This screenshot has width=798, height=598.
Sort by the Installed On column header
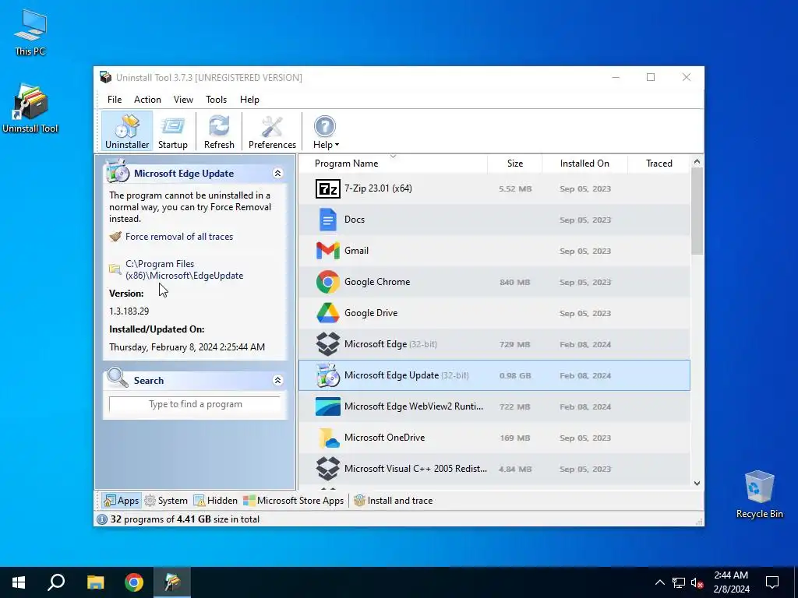pos(584,164)
